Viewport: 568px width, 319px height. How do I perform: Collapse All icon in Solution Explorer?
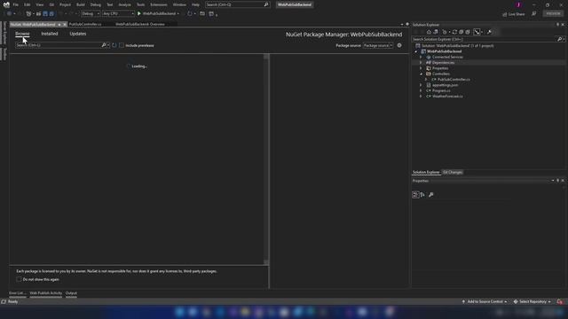(461, 32)
